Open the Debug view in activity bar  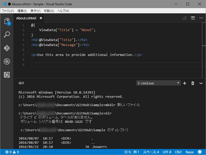coord(7,61)
